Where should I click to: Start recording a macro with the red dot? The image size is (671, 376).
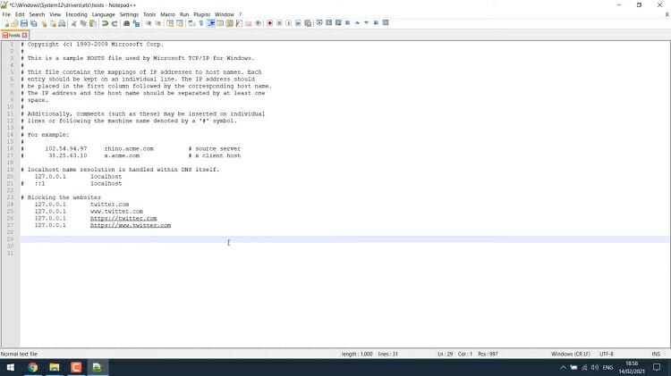coord(269,23)
